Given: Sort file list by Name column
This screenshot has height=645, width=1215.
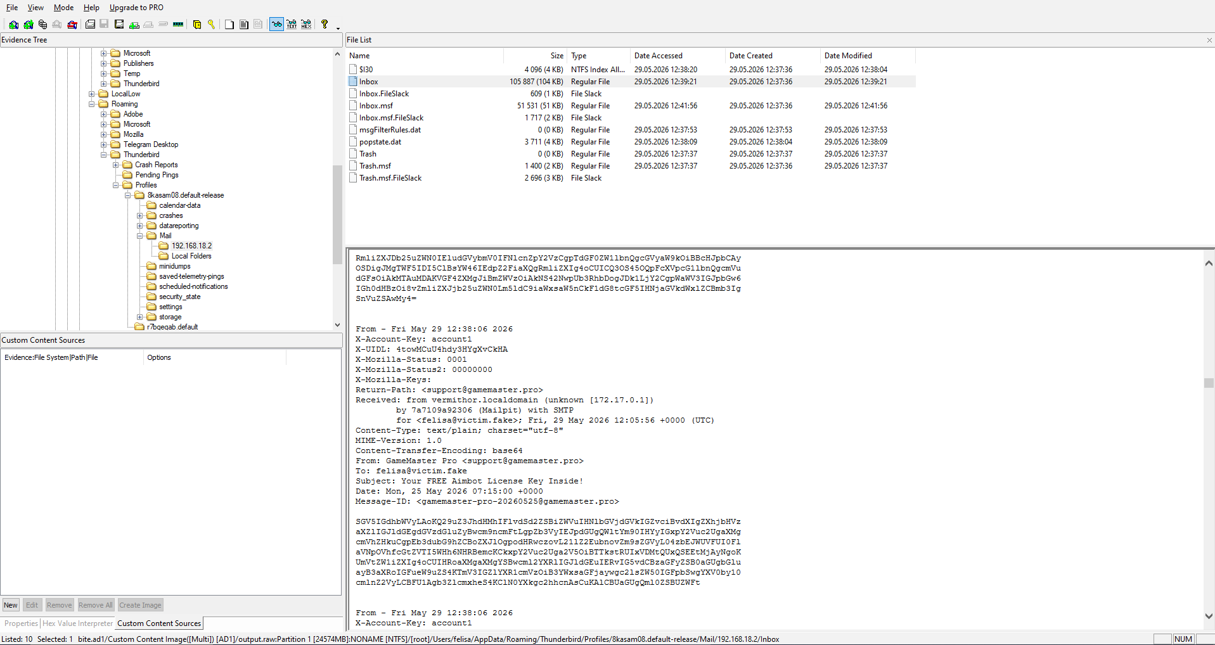Looking at the screenshot, I should pyautogui.click(x=425, y=56).
